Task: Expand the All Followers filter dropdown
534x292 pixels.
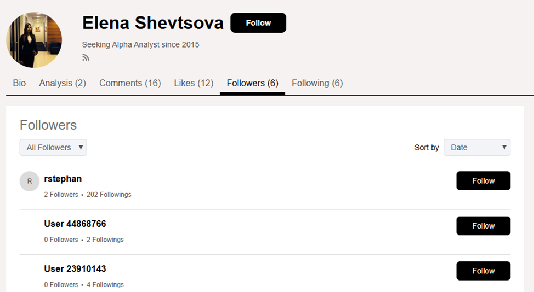Action: click(x=53, y=147)
